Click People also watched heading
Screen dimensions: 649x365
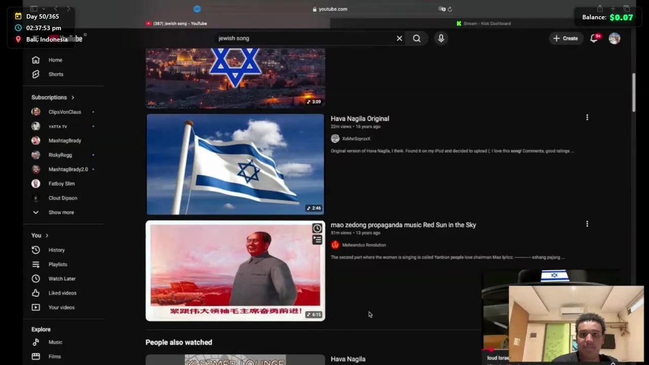(x=178, y=343)
